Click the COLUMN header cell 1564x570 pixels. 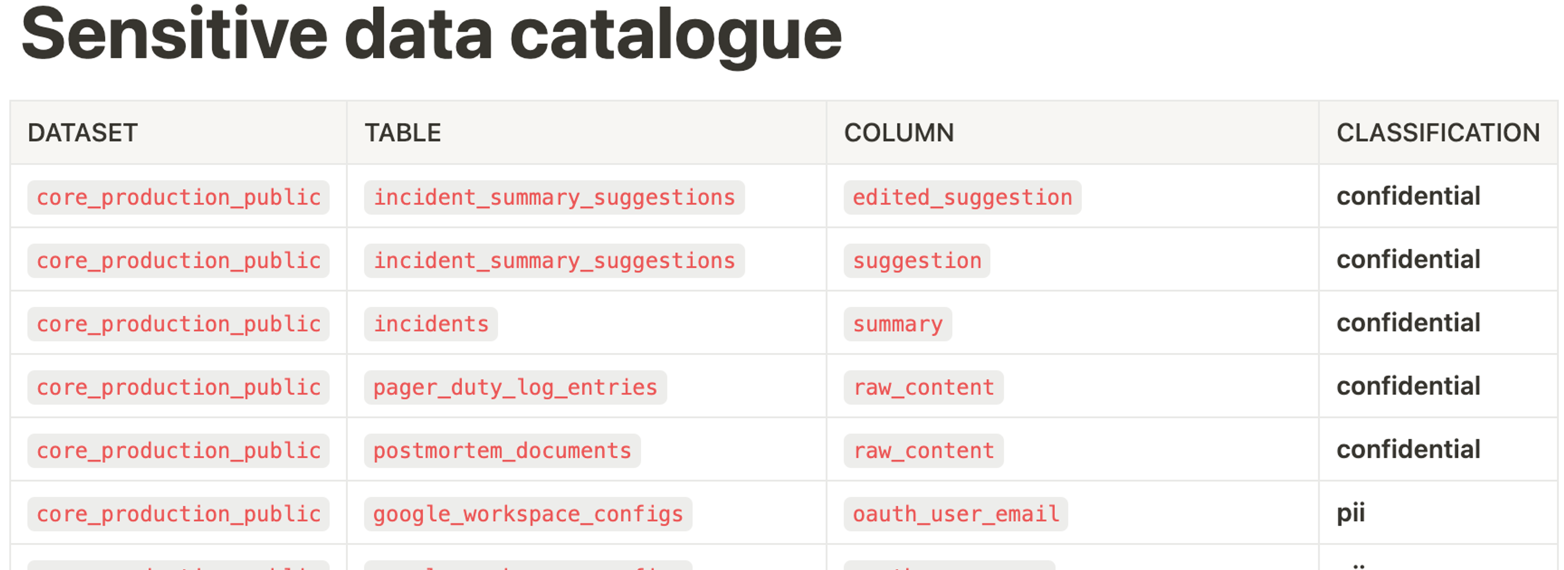pyautogui.click(x=899, y=133)
